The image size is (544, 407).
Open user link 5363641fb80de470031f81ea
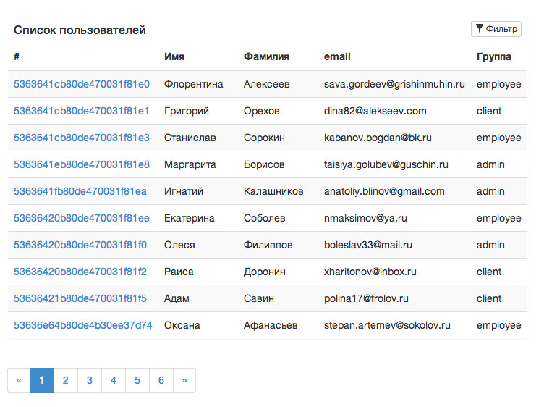(x=80, y=191)
